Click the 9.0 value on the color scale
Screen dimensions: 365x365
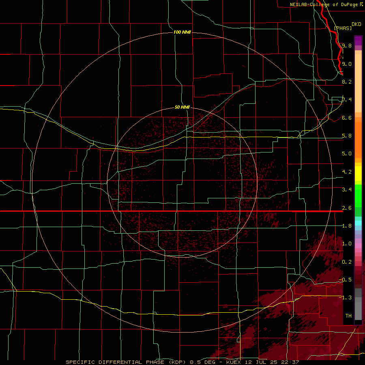[347, 64]
